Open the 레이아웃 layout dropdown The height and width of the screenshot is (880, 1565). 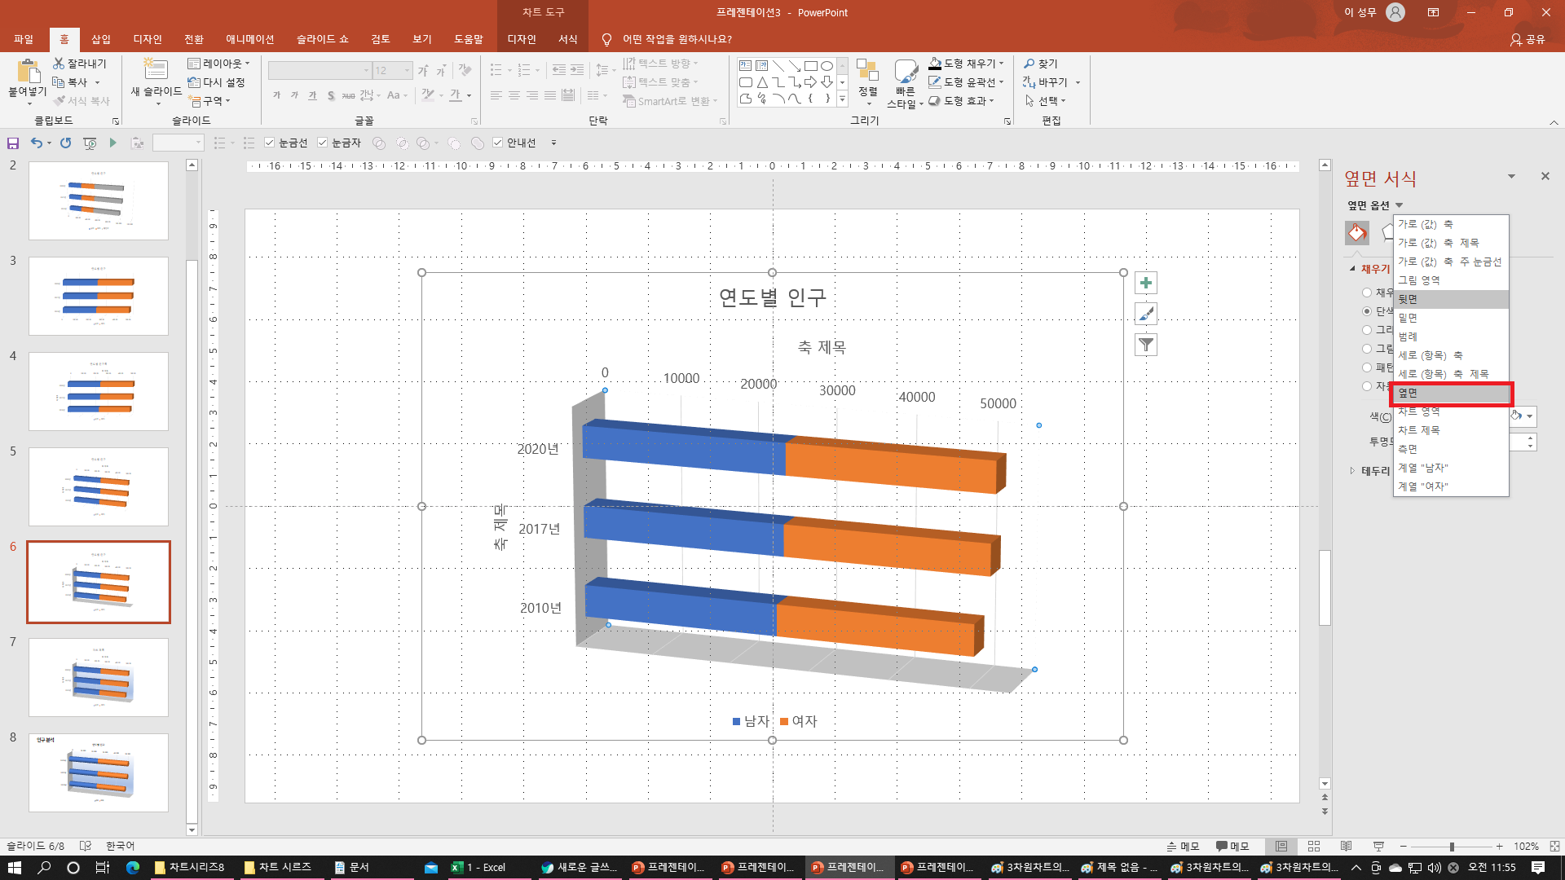click(218, 64)
